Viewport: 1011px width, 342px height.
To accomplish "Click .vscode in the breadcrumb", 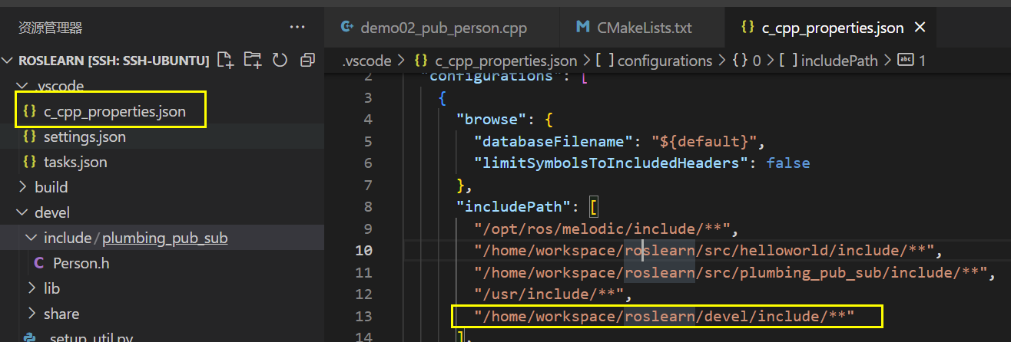I will (366, 61).
